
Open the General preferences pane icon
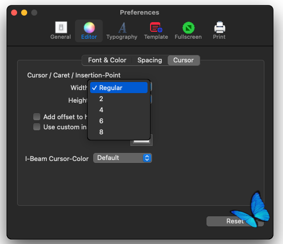click(61, 27)
